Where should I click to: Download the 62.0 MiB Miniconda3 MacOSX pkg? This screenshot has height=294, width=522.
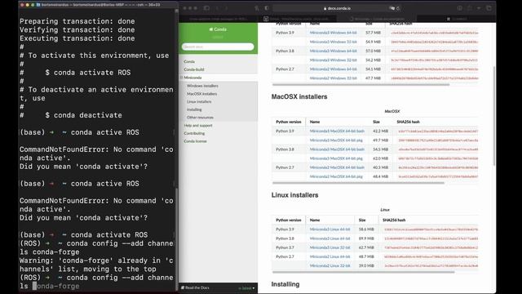click(x=336, y=158)
